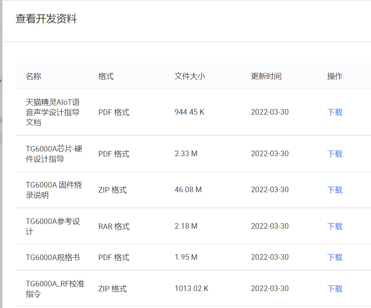Click PDF 格式 cell of 天猫精灵AIoT row
371x308 pixels.
(114, 112)
